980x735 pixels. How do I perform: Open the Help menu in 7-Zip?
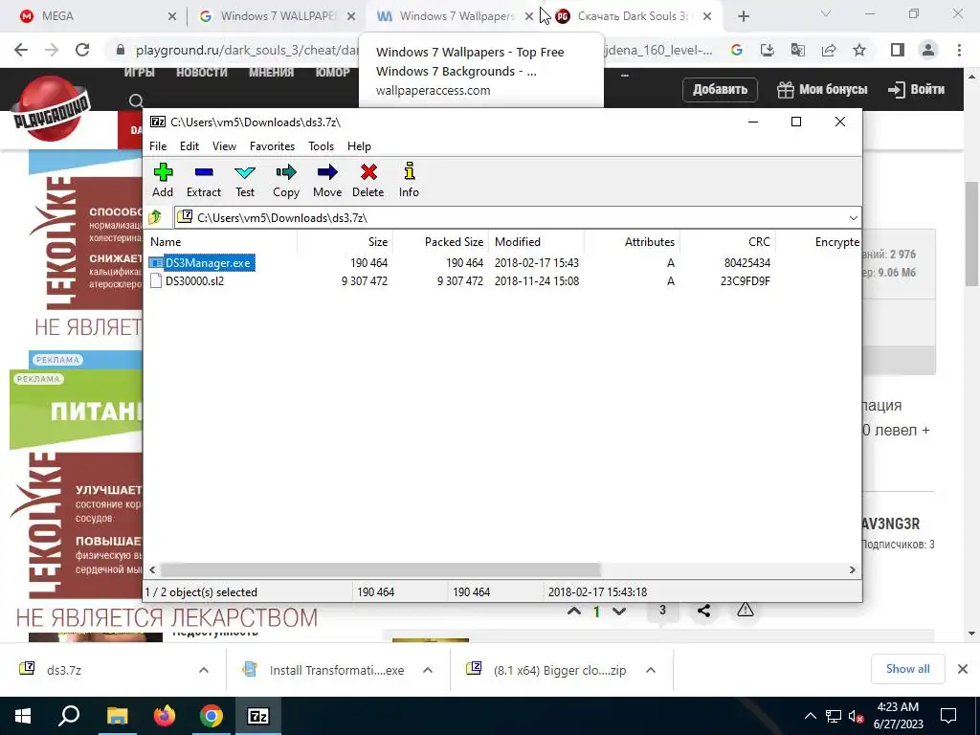359,146
